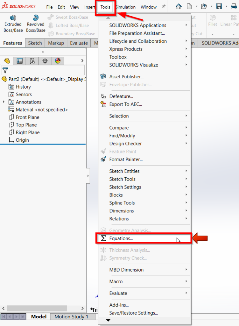Image resolution: width=239 pixels, height=326 pixels.
Task: Open the Save dropdown arrow
Action: pyautogui.click(x=226, y=6)
